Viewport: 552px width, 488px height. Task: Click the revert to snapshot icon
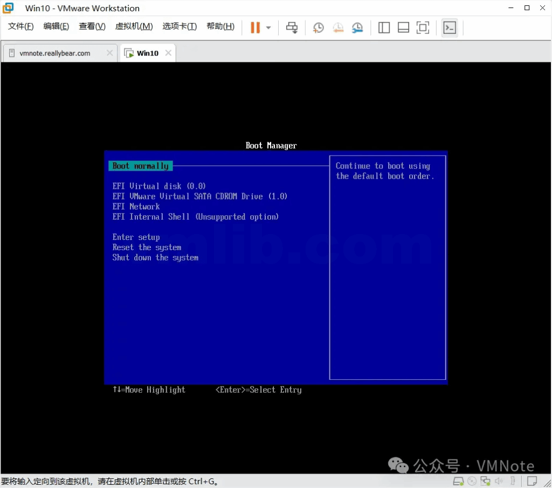point(338,27)
